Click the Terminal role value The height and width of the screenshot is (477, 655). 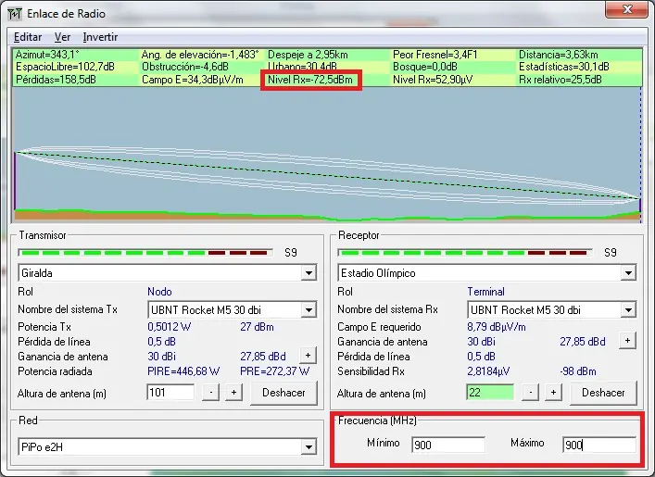(x=485, y=292)
